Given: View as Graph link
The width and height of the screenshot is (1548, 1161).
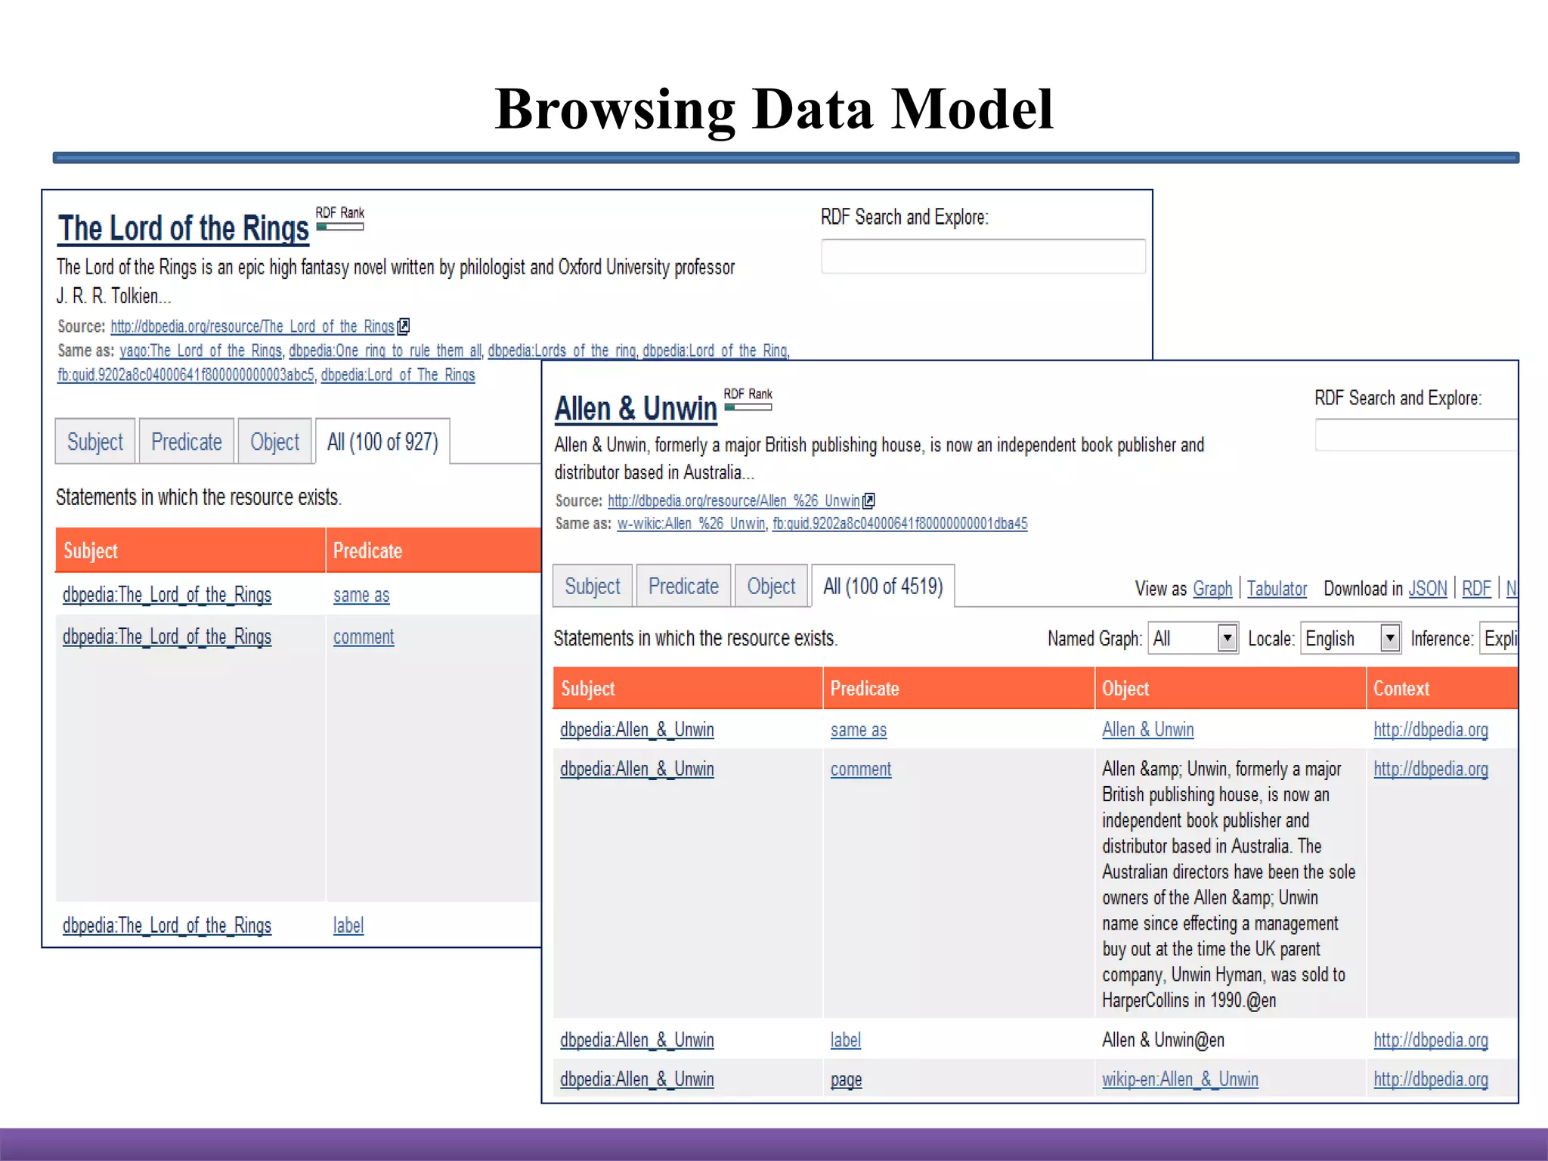Looking at the screenshot, I should click(1212, 589).
